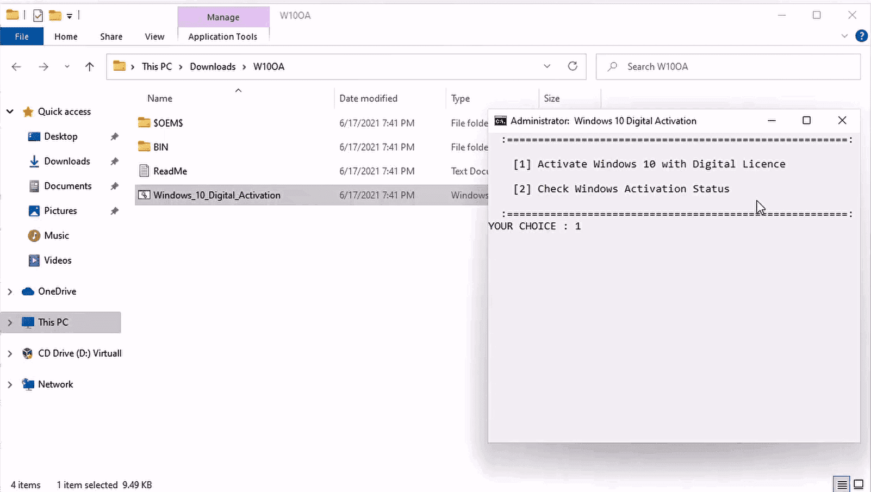Expand the OneDrive tree node
This screenshot has height=492, width=871.
10,291
